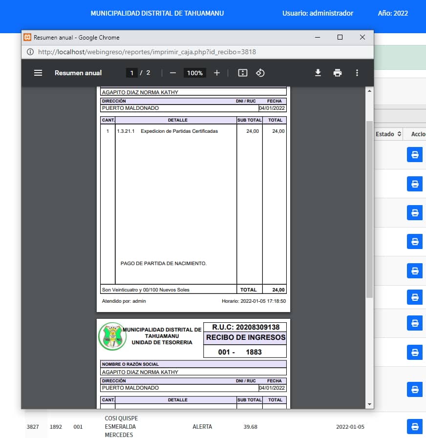Maximize the Resumen anual Chrome window
Viewport: 426px width, 438px height.
coord(340,37)
